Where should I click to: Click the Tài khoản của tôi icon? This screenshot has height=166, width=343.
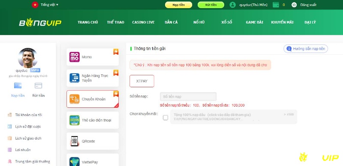[x=9, y=115]
